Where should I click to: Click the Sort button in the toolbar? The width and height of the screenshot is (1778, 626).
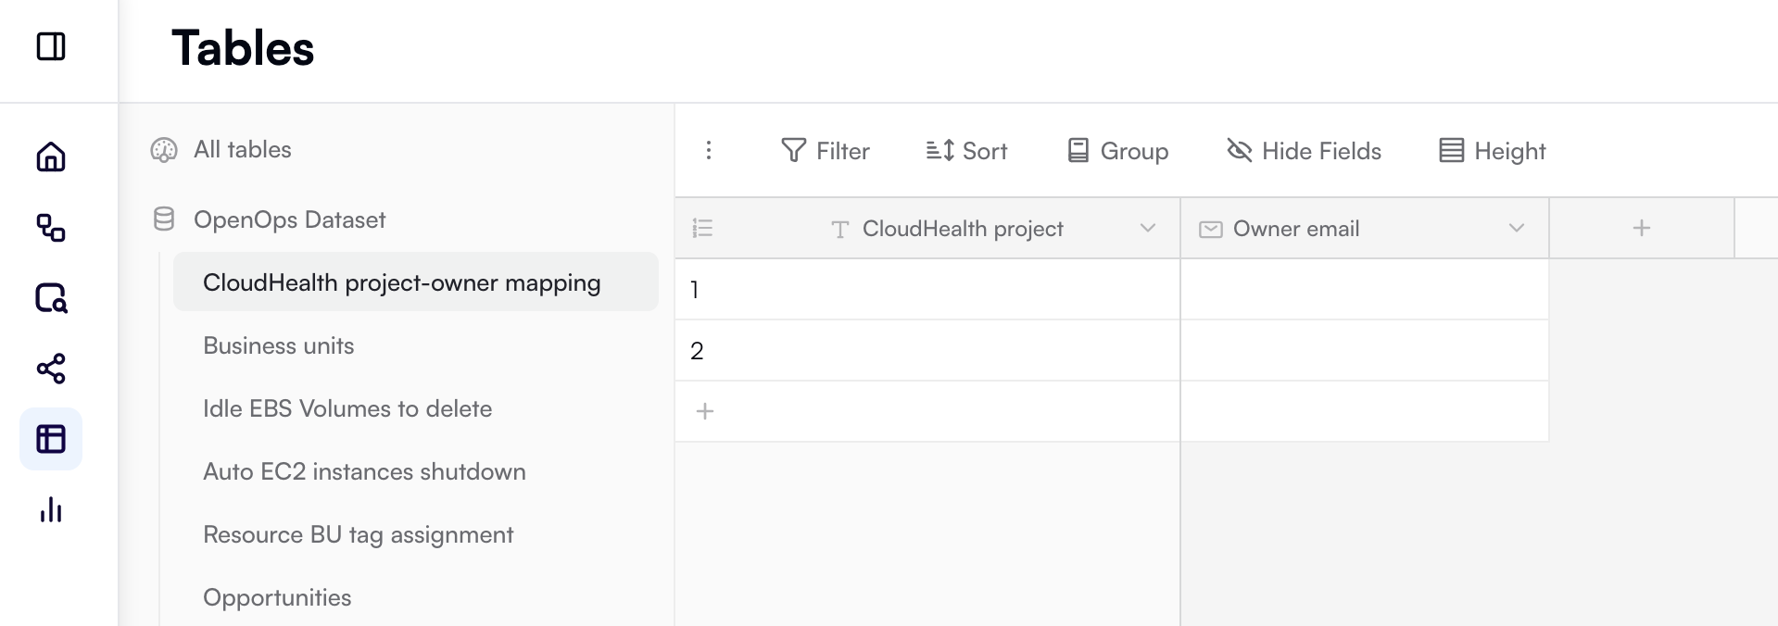click(965, 150)
